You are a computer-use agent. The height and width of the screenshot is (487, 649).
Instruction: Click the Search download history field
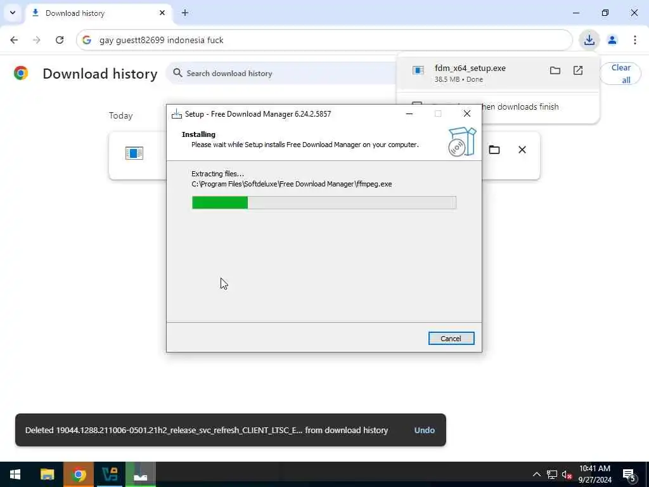tap(281, 74)
